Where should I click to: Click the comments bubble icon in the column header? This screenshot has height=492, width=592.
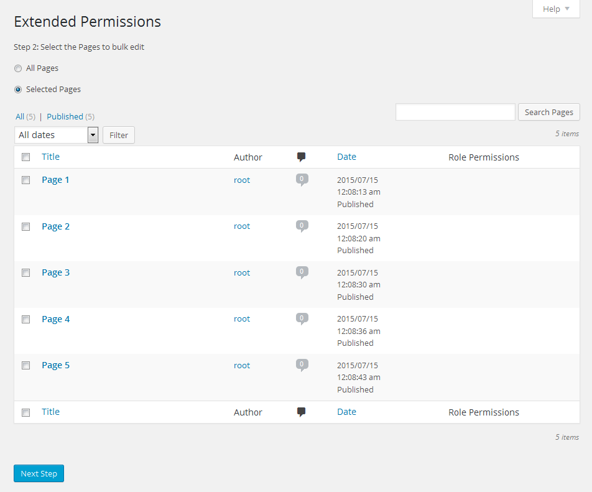point(302,157)
